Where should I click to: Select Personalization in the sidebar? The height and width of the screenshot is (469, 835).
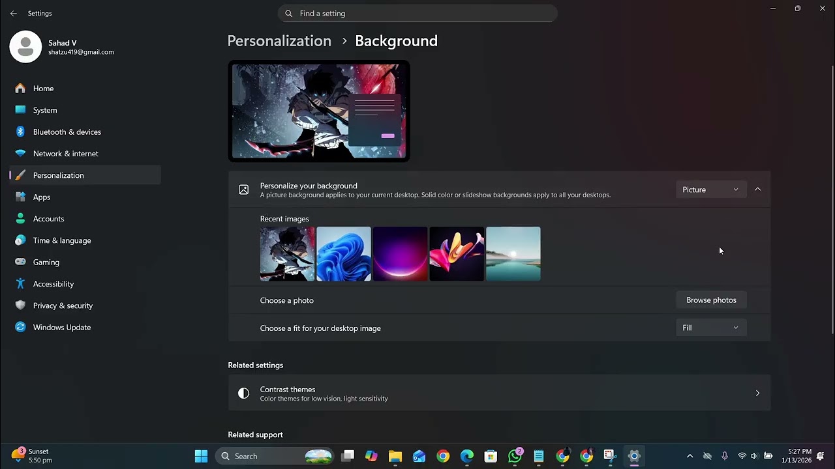85,175
